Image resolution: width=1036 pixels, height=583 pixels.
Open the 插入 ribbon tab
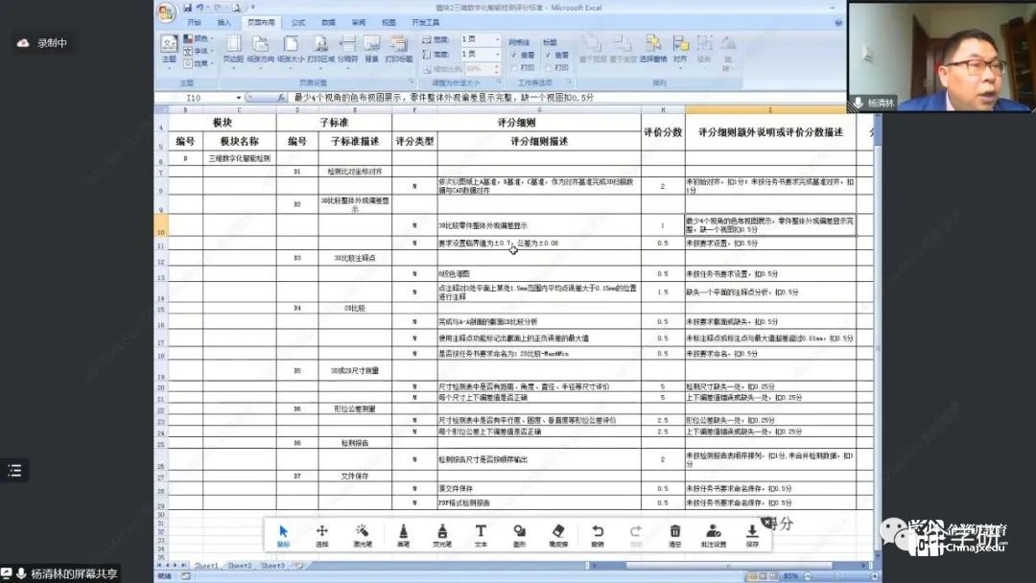pyautogui.click(x=224, y=21)
